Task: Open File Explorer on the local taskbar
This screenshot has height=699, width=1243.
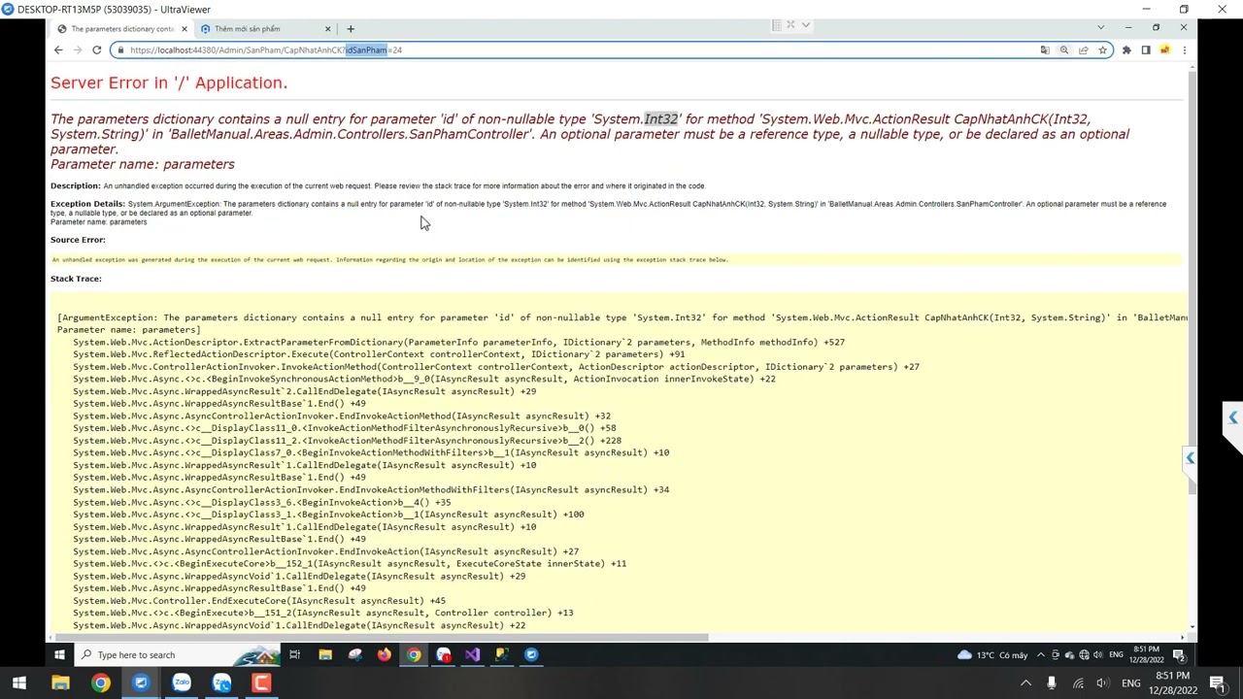Action: coord(60,683)
